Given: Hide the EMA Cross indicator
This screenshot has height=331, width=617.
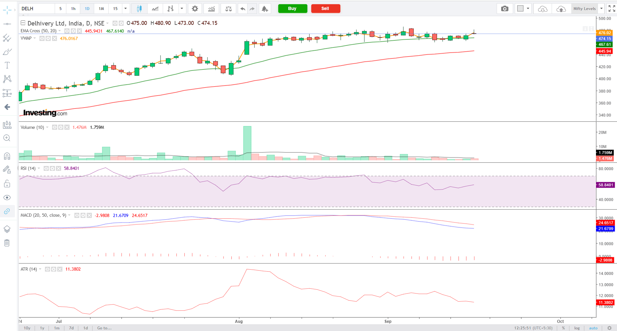Looking at the screenshot, I should pos(67,31).
